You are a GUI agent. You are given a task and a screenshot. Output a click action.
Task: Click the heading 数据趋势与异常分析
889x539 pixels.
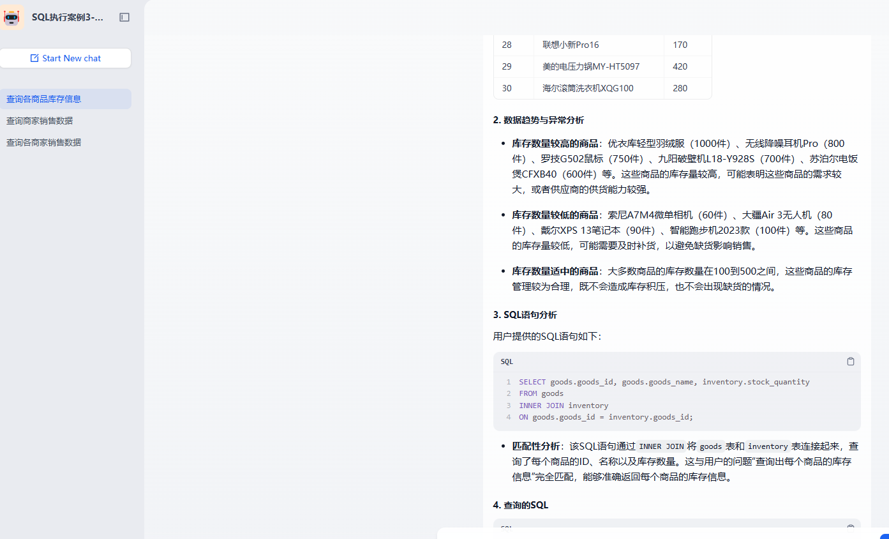pyautogui.click(x=543, y=120)
